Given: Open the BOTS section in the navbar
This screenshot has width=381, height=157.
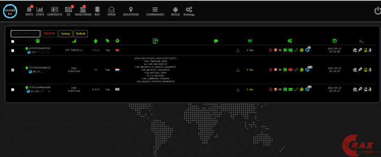Looking at the screenshot, I should point(29,11).
